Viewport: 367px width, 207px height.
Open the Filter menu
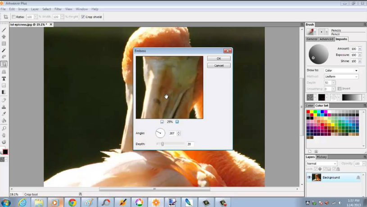(58, 9)
